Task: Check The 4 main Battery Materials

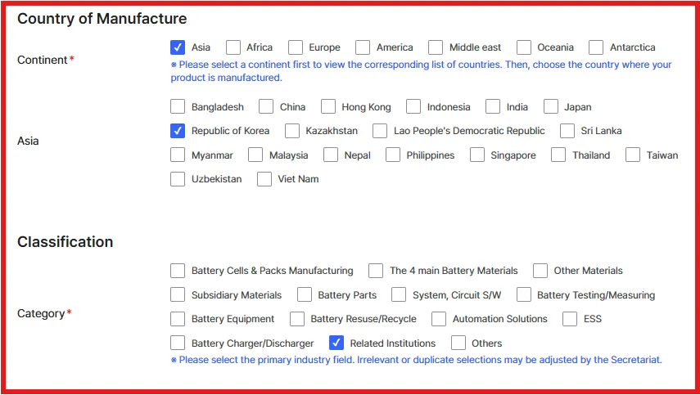Action: [x=376, y=271]
